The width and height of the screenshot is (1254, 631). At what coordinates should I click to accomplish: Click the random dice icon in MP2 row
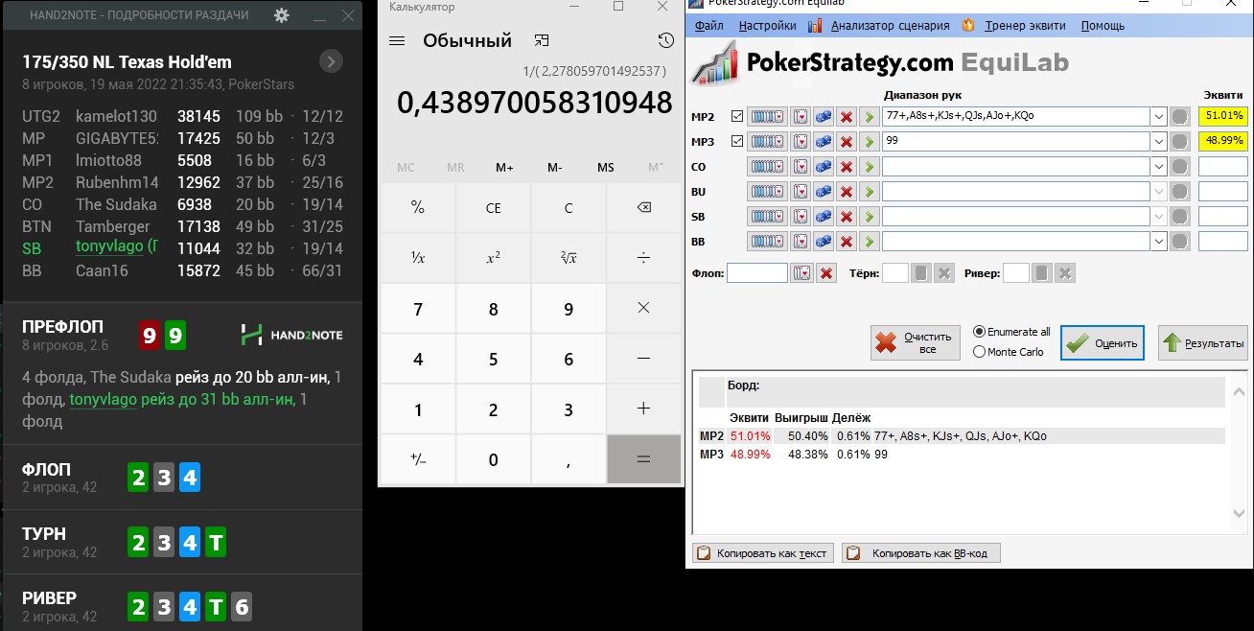pyautogui.click(x=823, y=116)
